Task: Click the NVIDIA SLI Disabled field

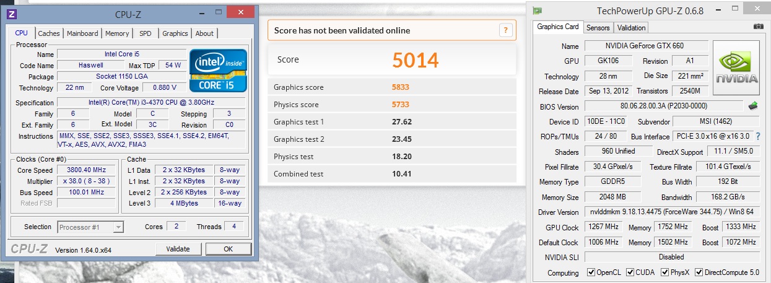Action: point(673,257)
